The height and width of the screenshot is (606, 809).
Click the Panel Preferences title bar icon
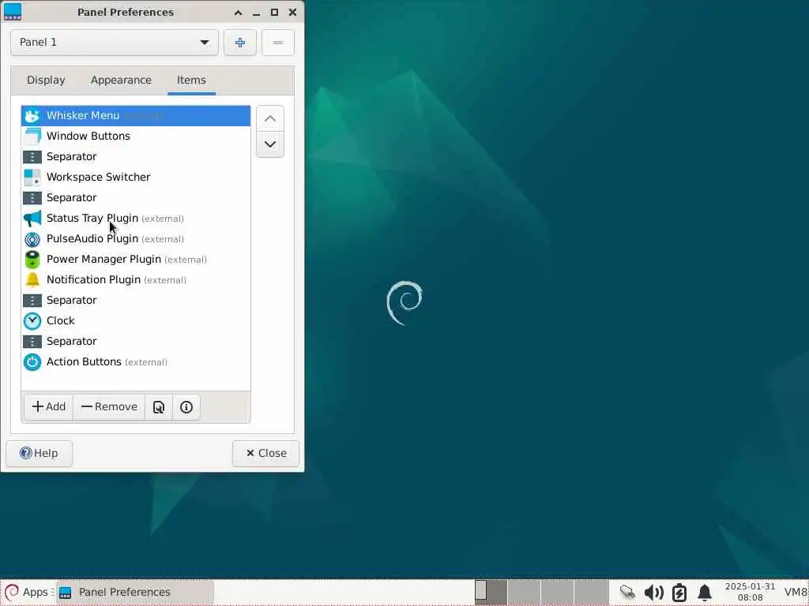pyautogui.click(x=13, y=12)
